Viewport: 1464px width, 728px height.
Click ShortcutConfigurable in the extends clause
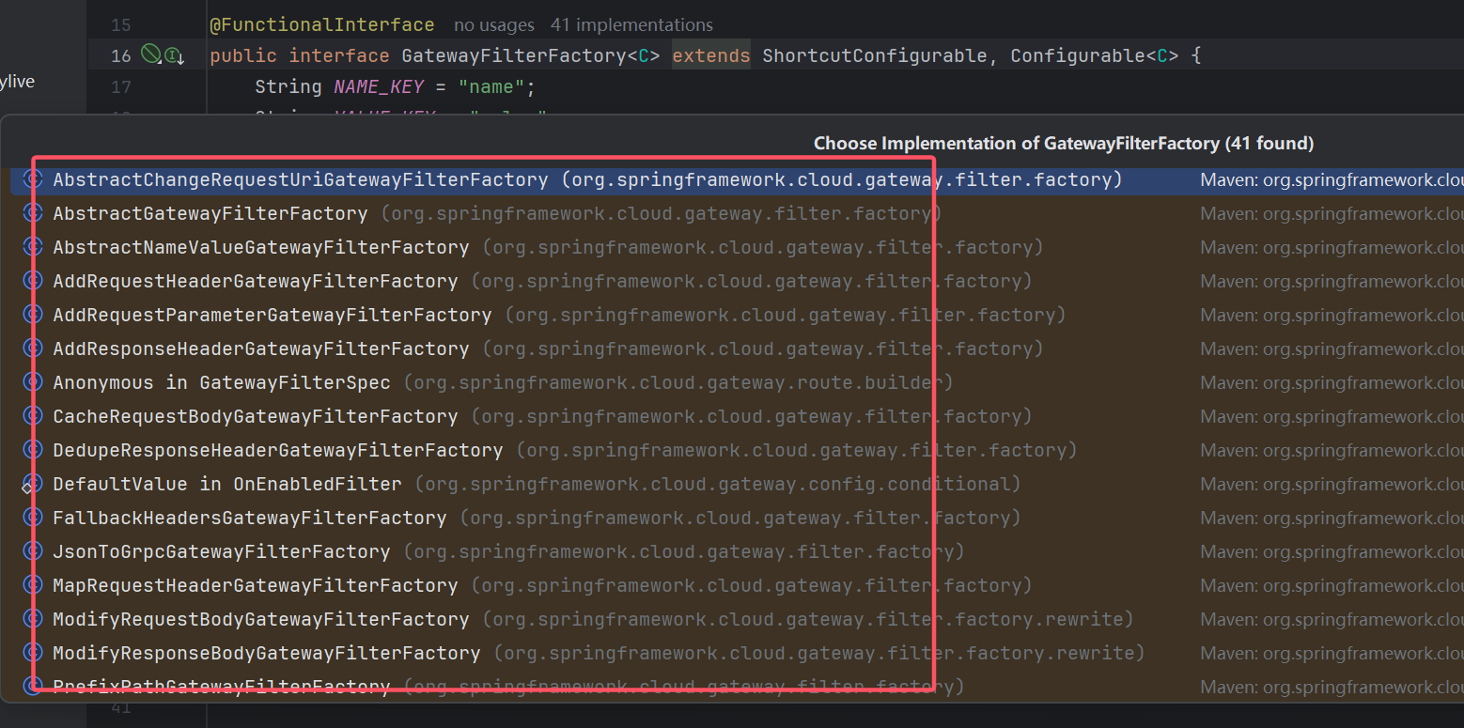(874, 55)
